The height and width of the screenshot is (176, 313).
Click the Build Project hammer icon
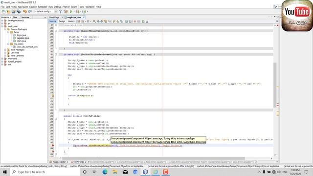[61, 12]
